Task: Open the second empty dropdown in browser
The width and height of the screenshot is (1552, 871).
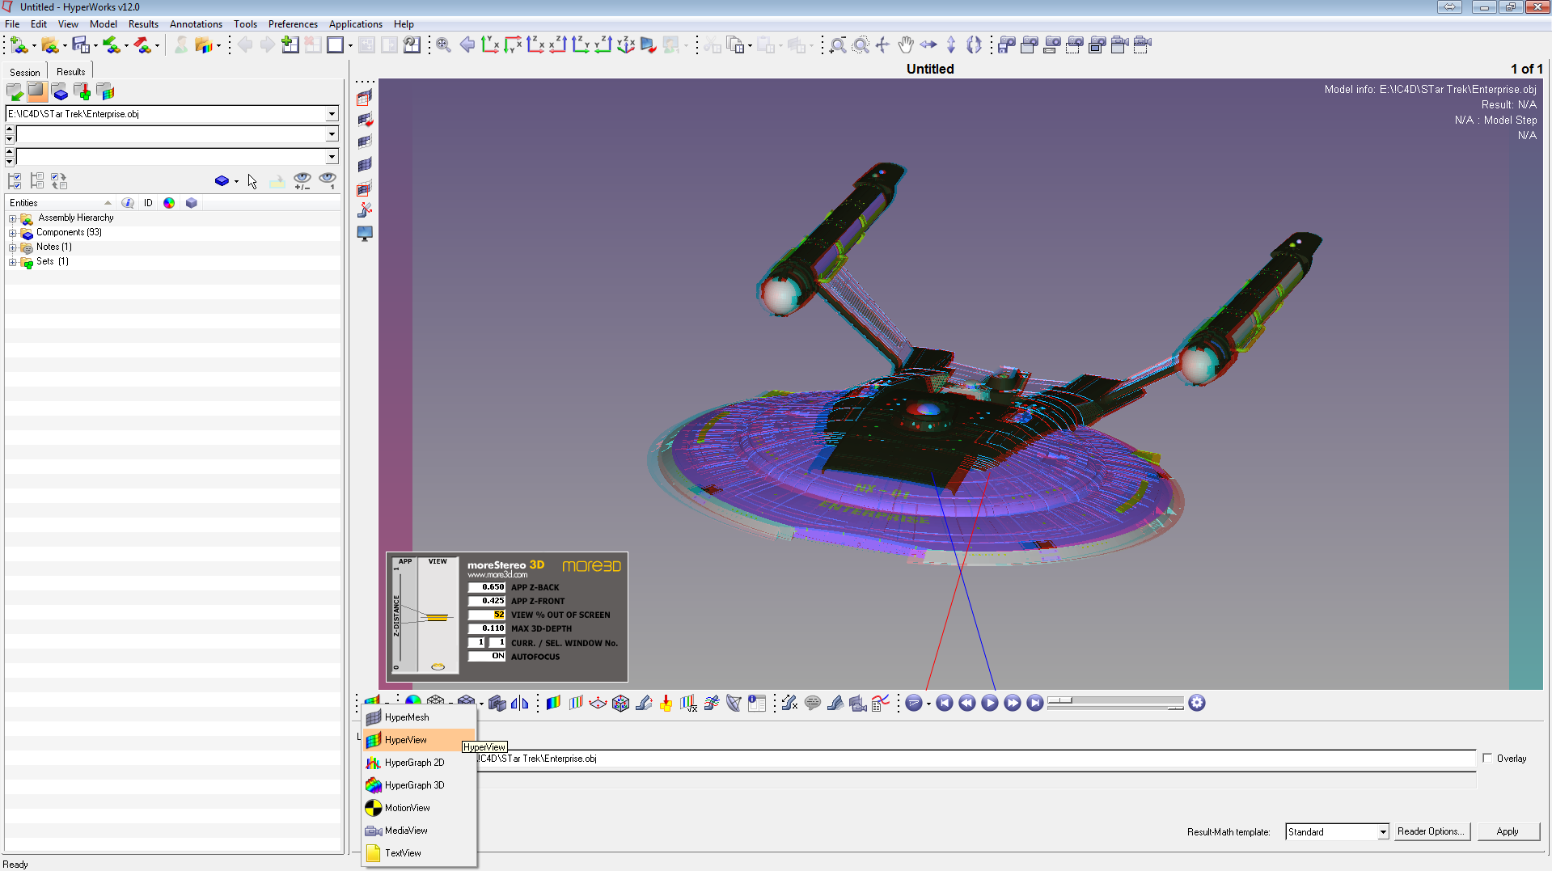Action: 332,134
